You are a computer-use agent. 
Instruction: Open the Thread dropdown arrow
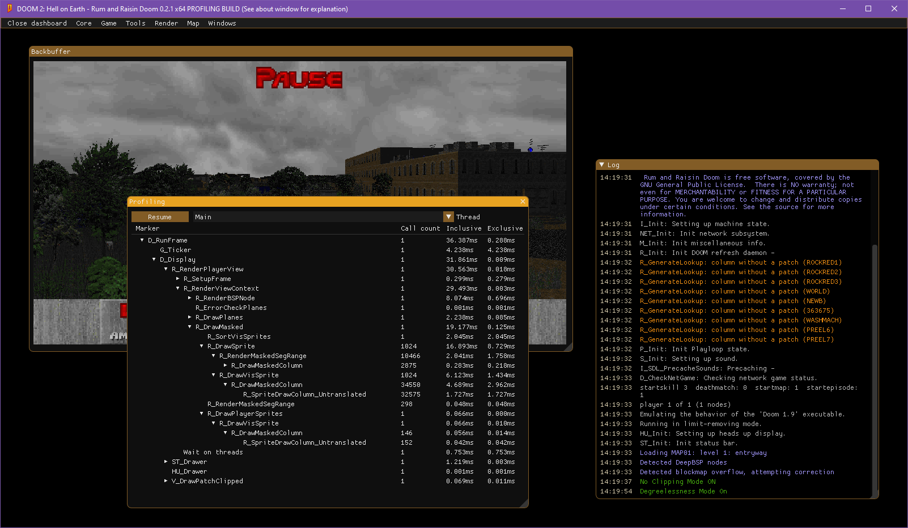(448, 217)
